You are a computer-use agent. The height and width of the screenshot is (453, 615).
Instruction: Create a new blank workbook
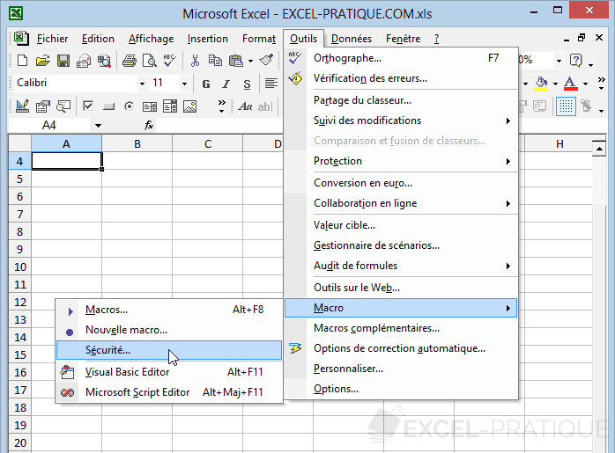click(22, 61)
